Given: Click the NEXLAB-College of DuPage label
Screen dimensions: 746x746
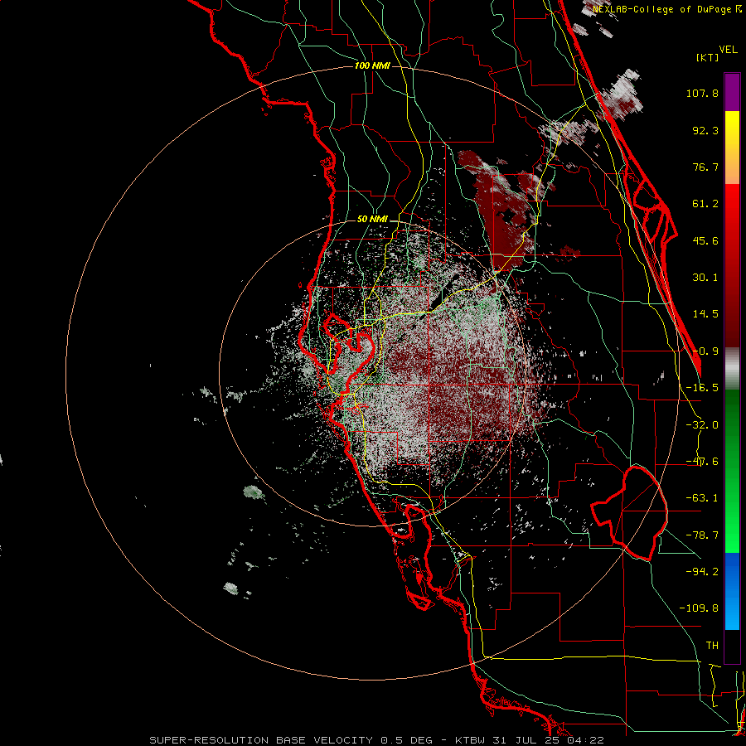Looking at the screenshot, I should [x=666, y=9].
